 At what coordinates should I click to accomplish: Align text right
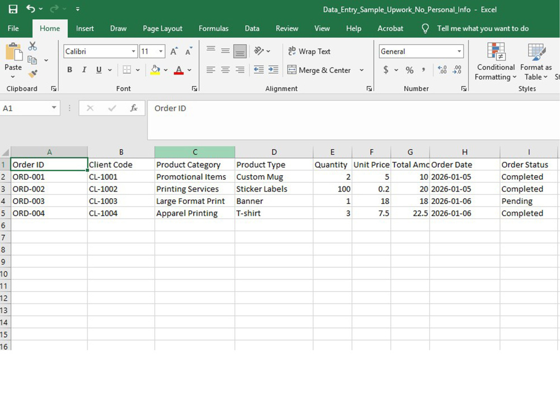240,69
